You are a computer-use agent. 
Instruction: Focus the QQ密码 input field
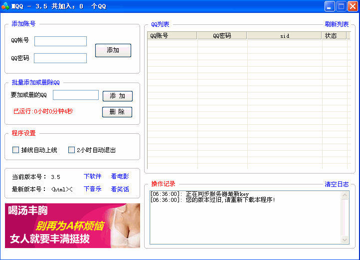(60, 58)
